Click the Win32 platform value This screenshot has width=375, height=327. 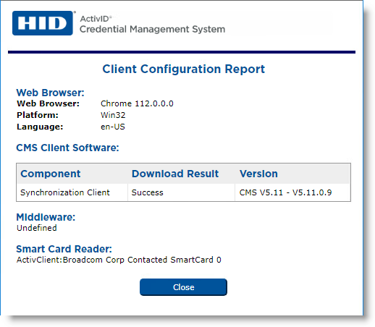pos(113,115)
